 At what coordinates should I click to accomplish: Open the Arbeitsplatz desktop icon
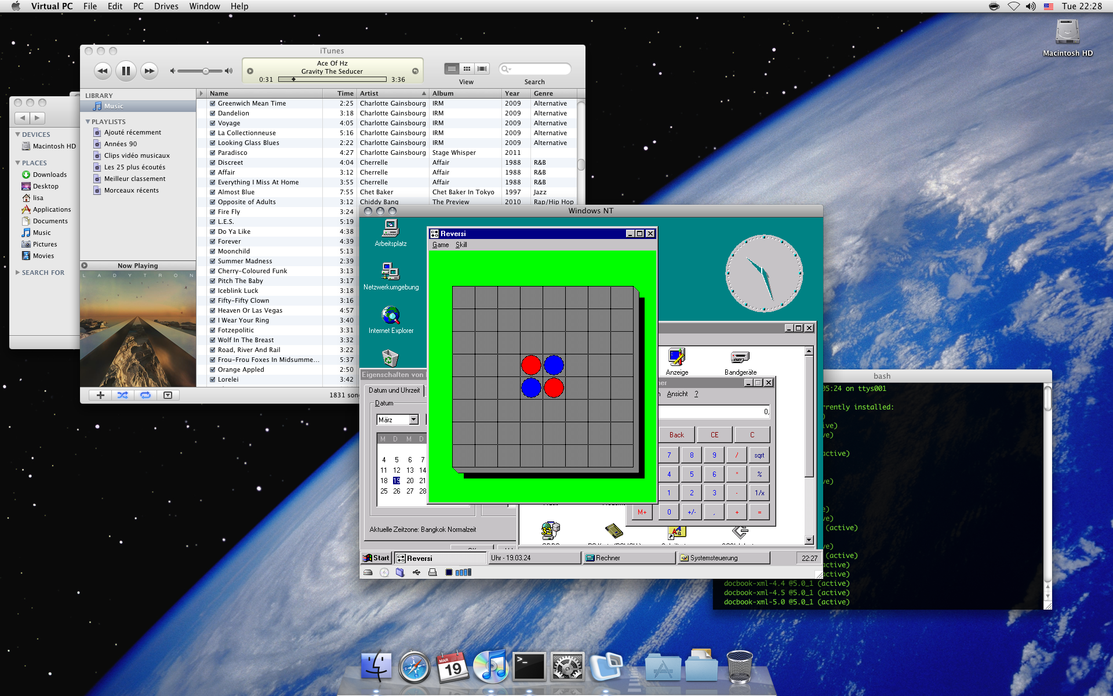coord(391,229)
